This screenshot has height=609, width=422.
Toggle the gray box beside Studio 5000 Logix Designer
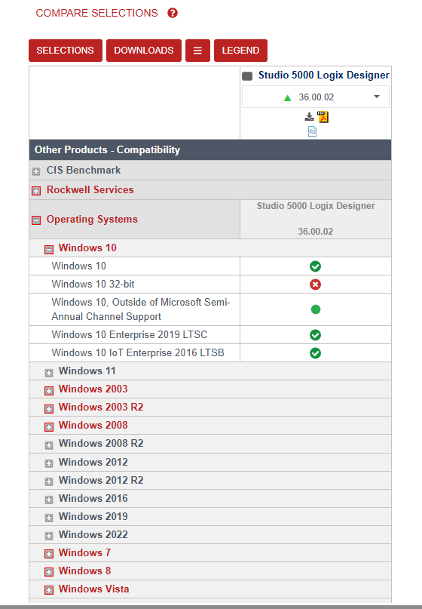(x=247, y=76)
